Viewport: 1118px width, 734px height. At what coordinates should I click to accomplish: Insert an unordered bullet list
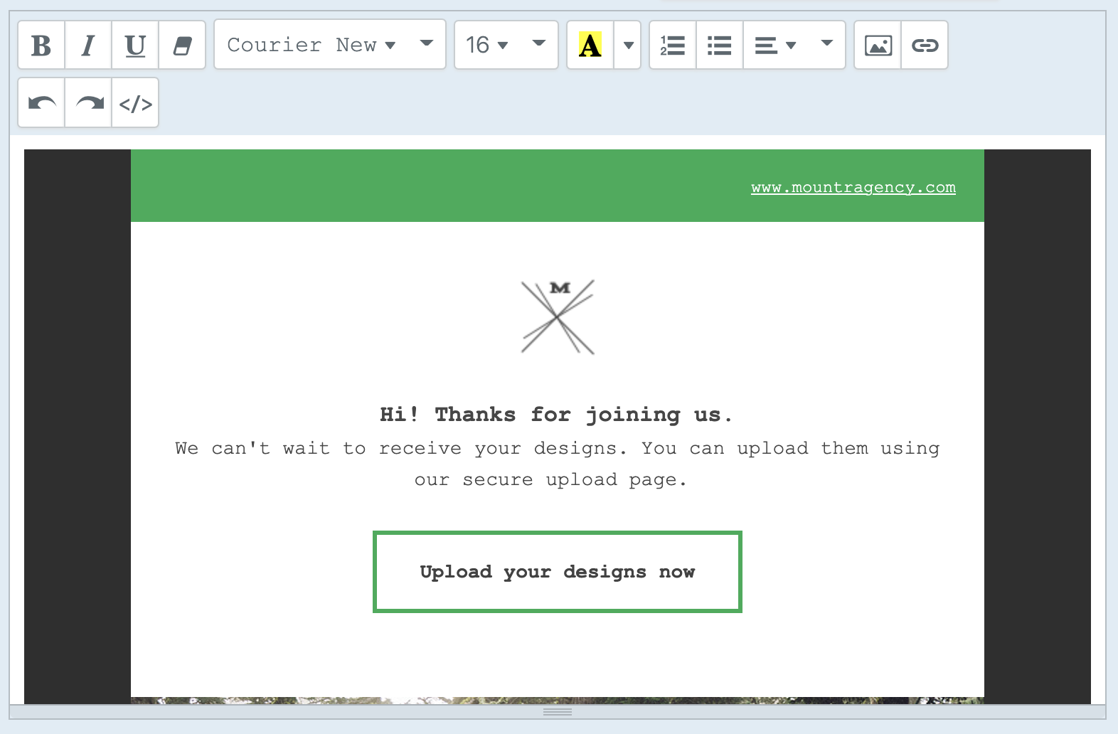[x=720, y=45]
